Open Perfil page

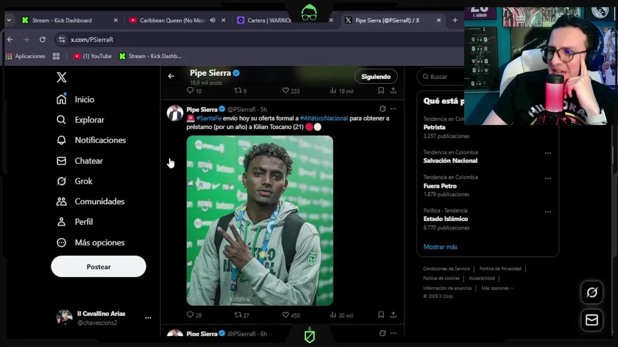coord(74,222)
